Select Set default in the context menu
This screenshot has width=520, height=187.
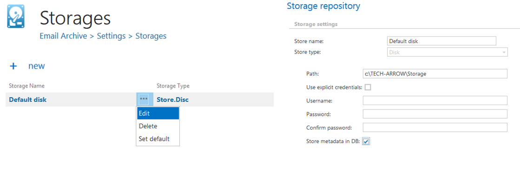(158, 139)
